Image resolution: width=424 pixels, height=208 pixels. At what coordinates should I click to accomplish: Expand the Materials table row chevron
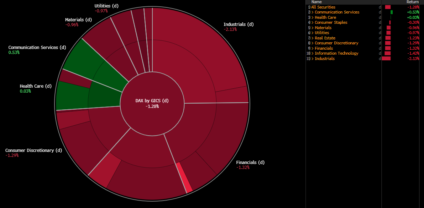point(313,28)
